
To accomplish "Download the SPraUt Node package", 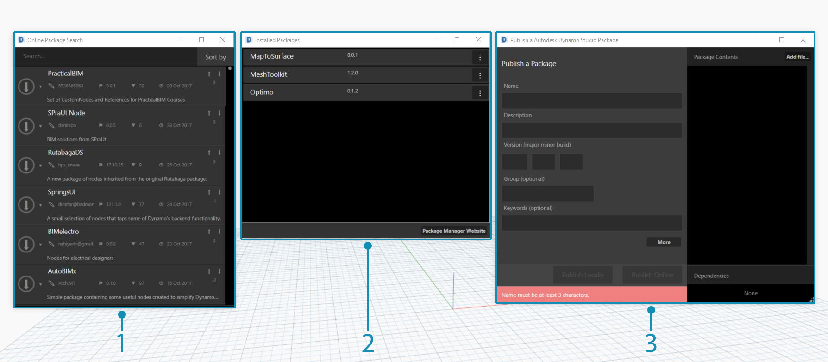I will coord(26,126).
